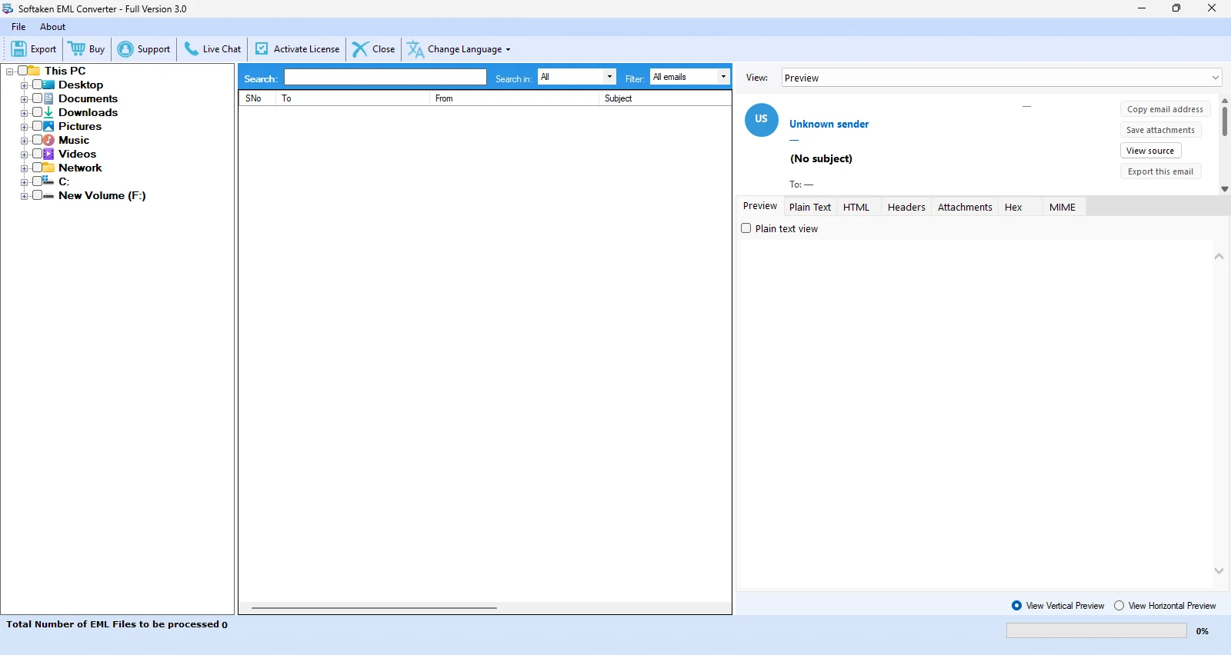Select View Horizontal Preview radio button
This screenshot has height=655, width=1231.
[1119, 606]
